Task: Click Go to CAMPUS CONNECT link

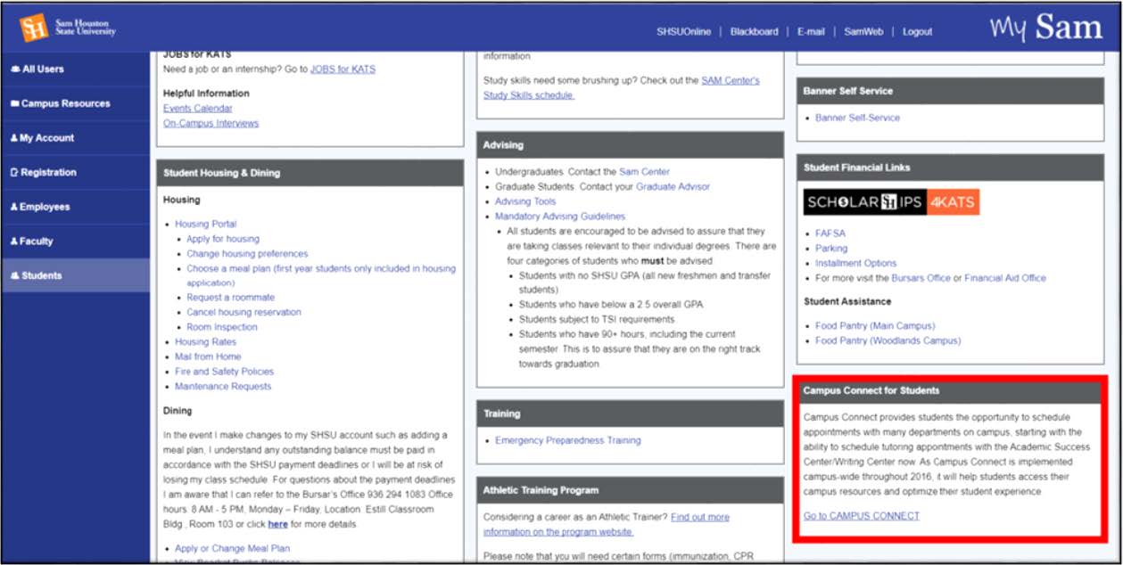Action: coord(861,516)
